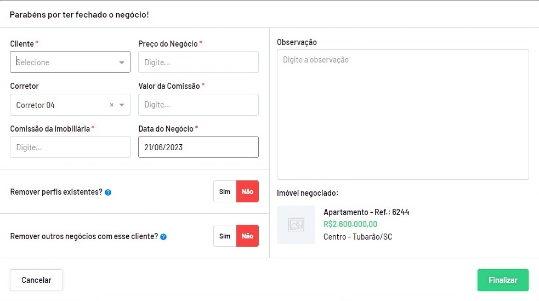Click the Cancelar button
This screenshot has height=301, width=539.
[x=37, y=280]
